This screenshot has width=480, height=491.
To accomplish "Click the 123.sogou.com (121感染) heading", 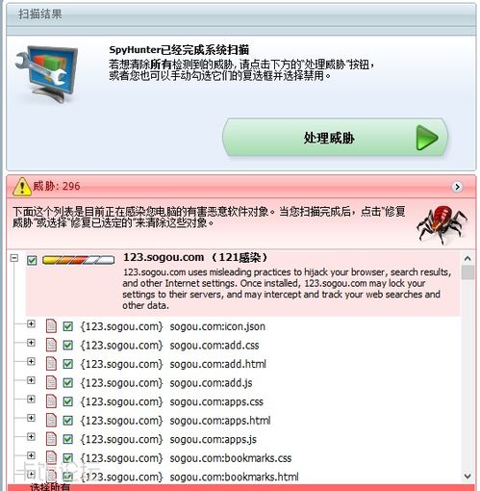I will (x=195, y=257).
